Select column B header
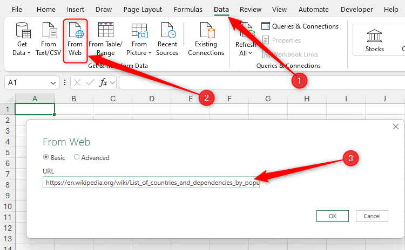 pyautogui.click(x=73, y=99)
